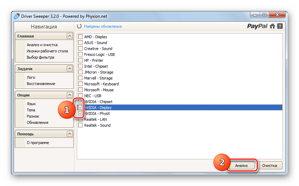The image size is (299, 186).
Task: Collapse the Помощь panel chevron
Action: point(70,134)
